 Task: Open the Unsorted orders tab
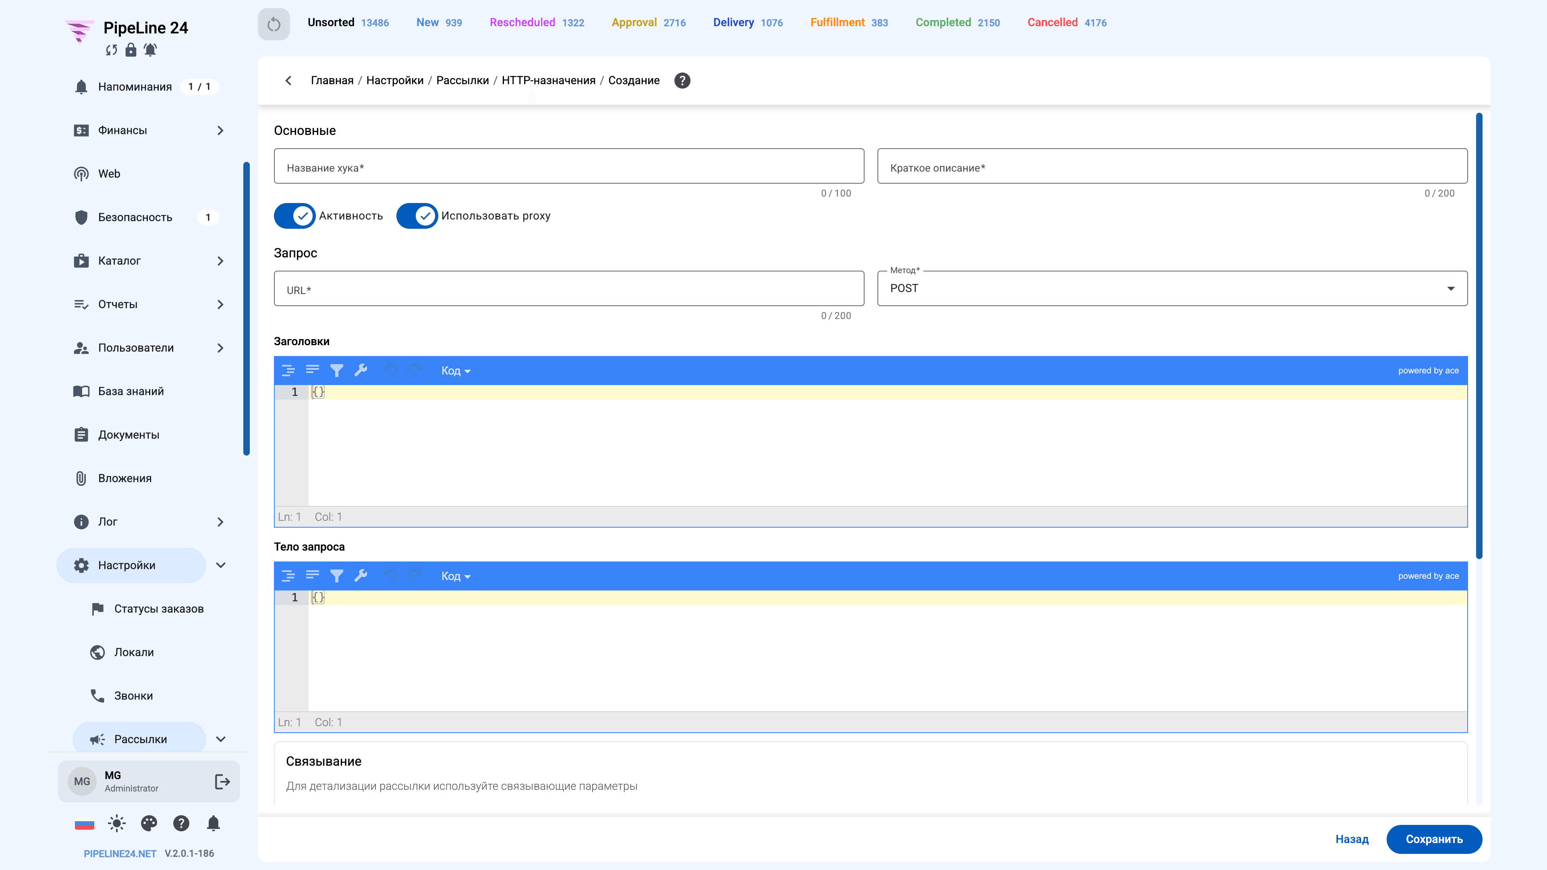pyautogui.click(x=348, y=22)
